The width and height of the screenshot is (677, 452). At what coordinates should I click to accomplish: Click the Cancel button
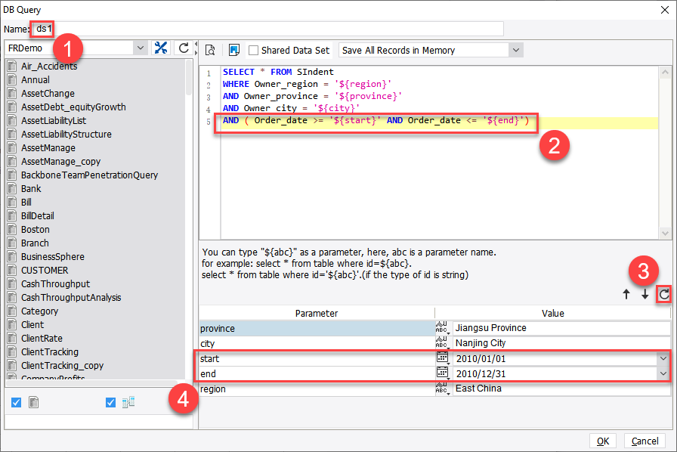645,441
